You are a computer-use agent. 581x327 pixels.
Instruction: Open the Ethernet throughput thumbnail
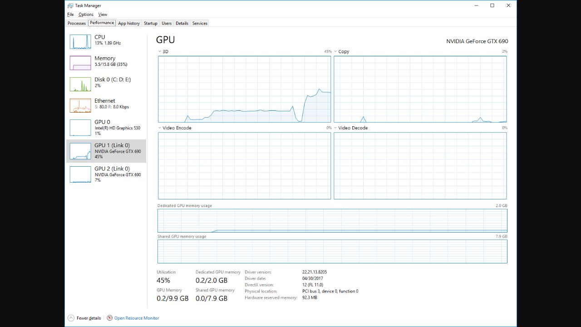[80, 105]
